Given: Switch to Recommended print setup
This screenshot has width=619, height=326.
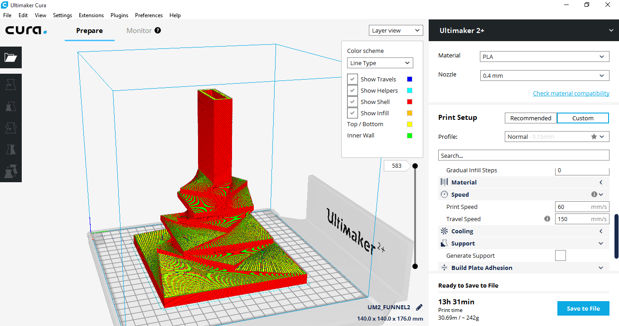Looking at the screenshot, I should click(x=531, y=118).
